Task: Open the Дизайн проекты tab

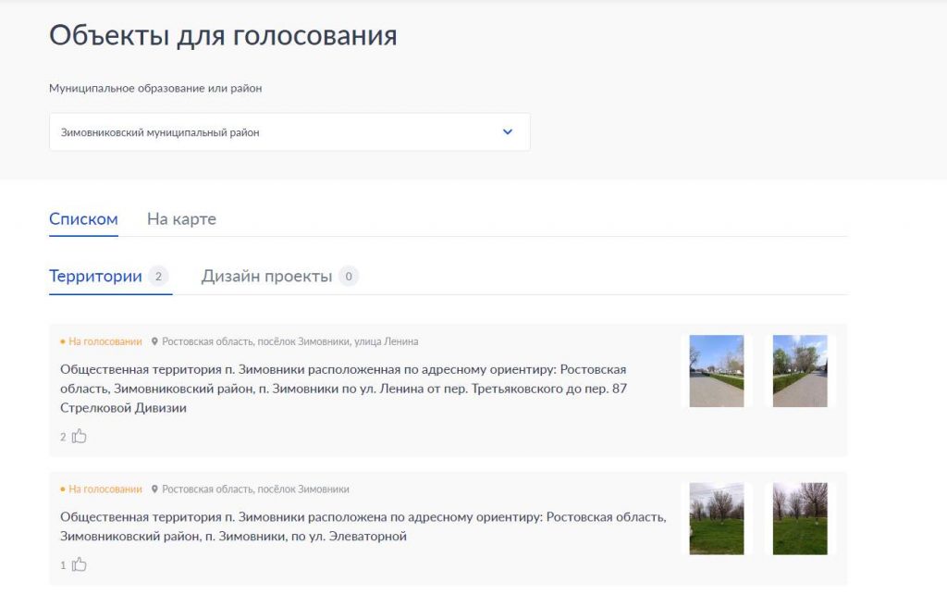Action: point(266,276)
